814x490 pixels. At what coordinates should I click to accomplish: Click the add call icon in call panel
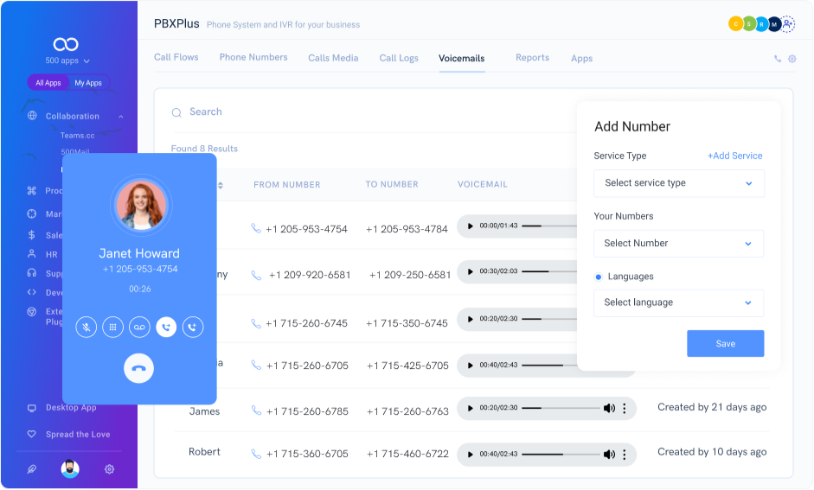(193, 327)
